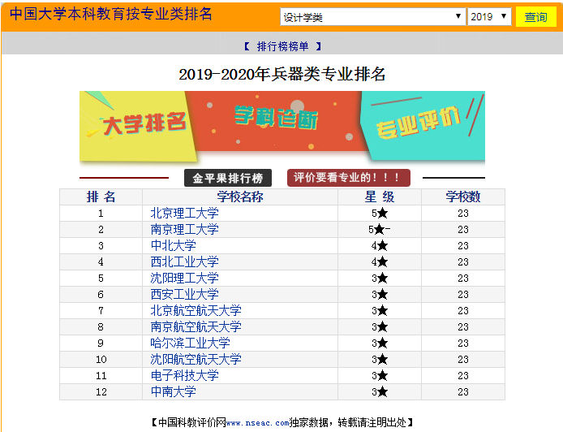Screen dimensions: 563x432
Task: Click the 5★- rating of 南京理工大学
Action: pos(380,229)
